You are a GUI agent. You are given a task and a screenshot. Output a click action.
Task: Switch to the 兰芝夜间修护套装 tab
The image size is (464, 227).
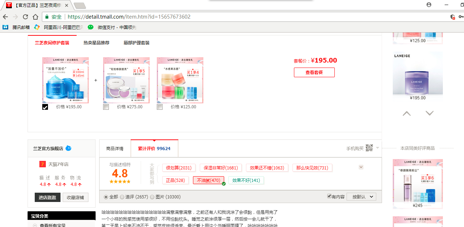52,43
